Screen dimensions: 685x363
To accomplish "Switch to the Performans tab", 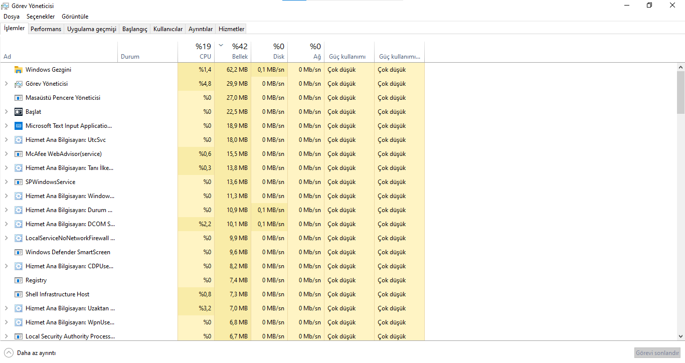I will tap(46, 29).
